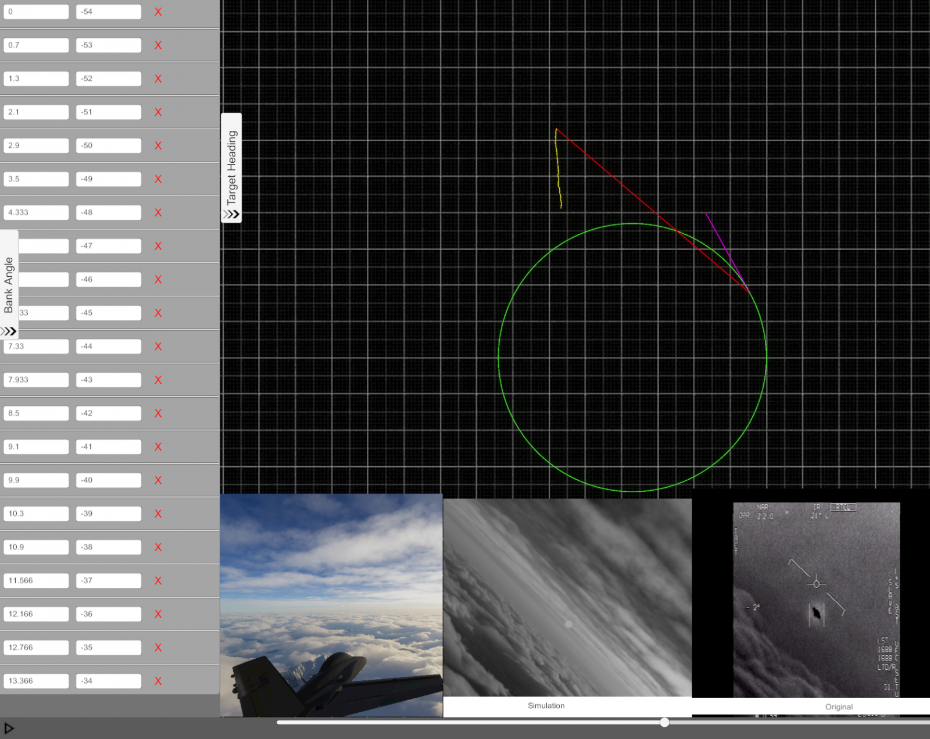
Task: Remove the 10.3 bank angle entry
Action: [x=158, y=514]
